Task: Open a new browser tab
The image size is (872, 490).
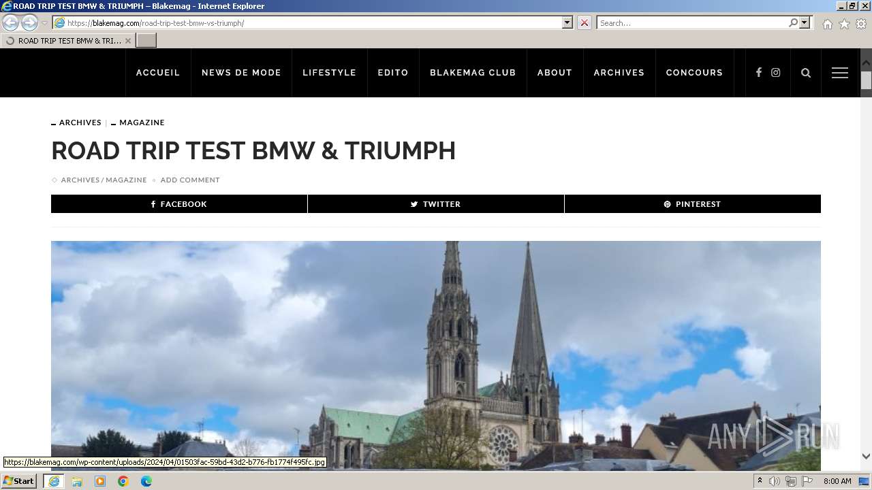Action: 146,41
